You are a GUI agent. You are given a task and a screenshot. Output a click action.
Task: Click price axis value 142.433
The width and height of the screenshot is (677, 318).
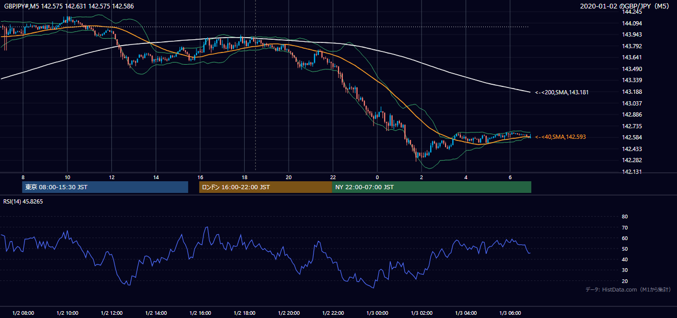point(633,149)
